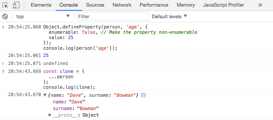
Task: Open the Memory tab
Action: 186,5
